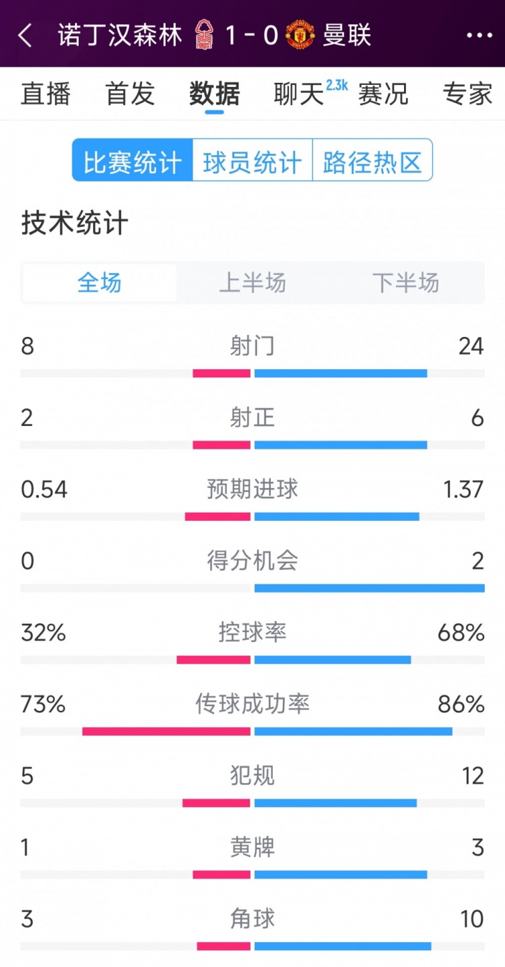This screenshot has height=967, width=505.
Task: Tap the 诺丁汉森林 team name
Action: coord(120,35)
